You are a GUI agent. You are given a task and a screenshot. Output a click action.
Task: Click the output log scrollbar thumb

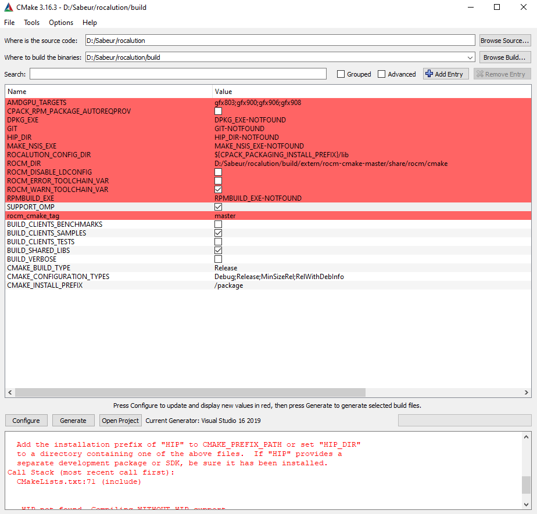pos(527,485)
